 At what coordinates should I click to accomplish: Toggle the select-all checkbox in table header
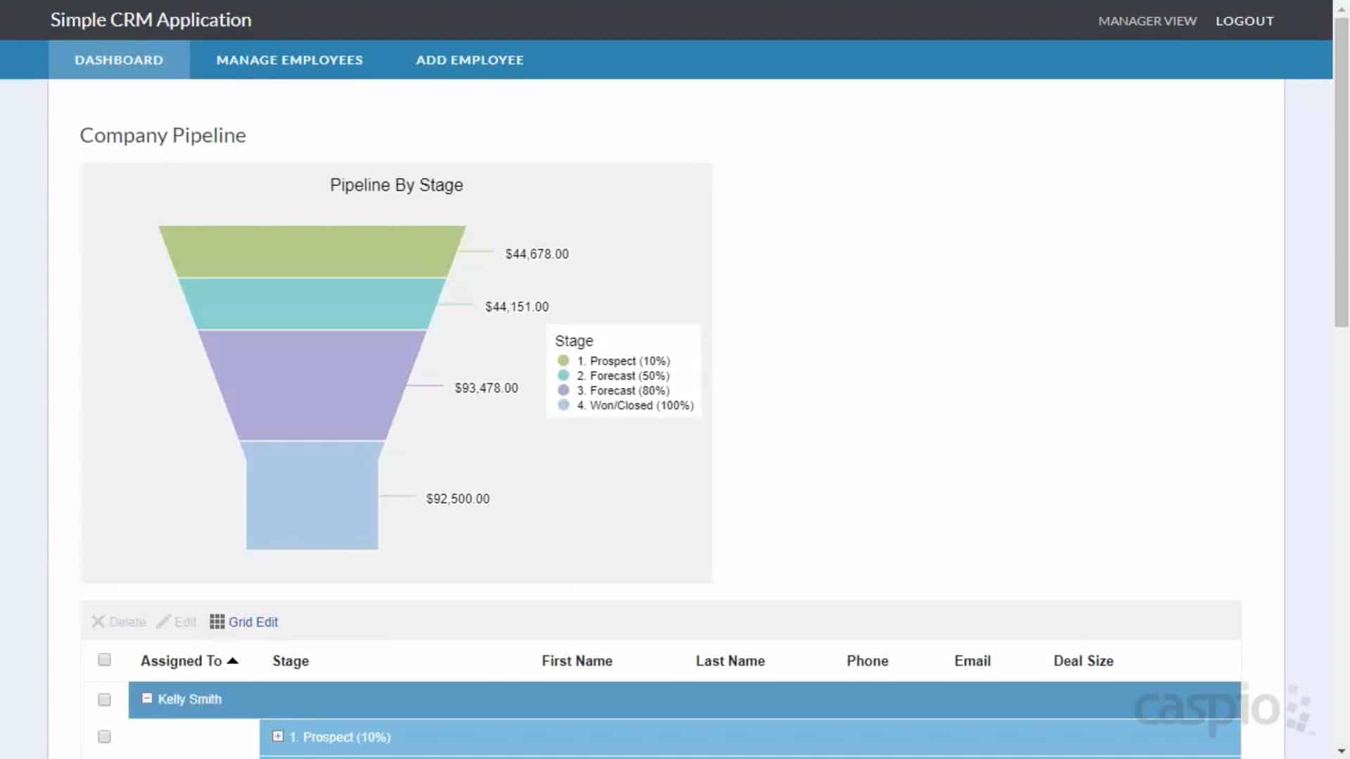pos(104,660)
